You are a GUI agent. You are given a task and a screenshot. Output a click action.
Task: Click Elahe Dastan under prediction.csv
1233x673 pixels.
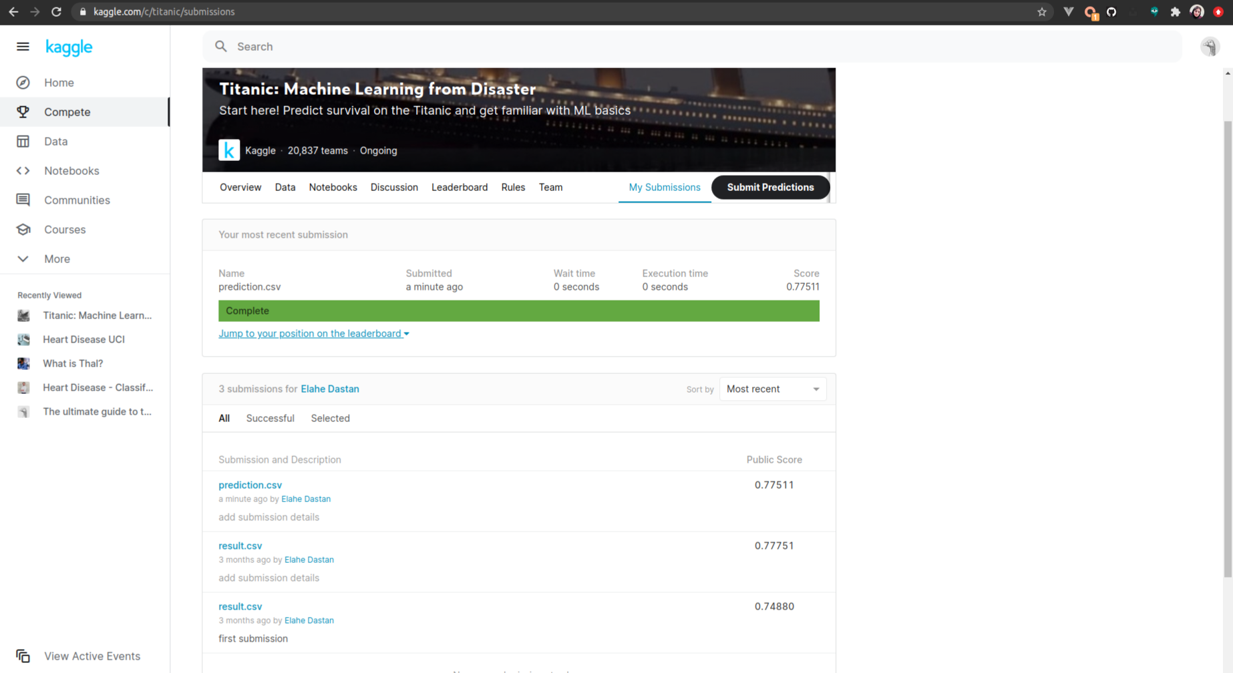pyautogui.click(x=306, y=499)
